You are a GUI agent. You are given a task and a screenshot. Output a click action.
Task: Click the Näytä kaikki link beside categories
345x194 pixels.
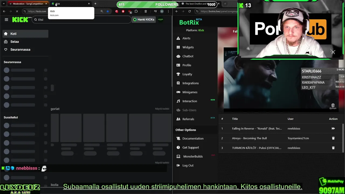pos(162,109)
